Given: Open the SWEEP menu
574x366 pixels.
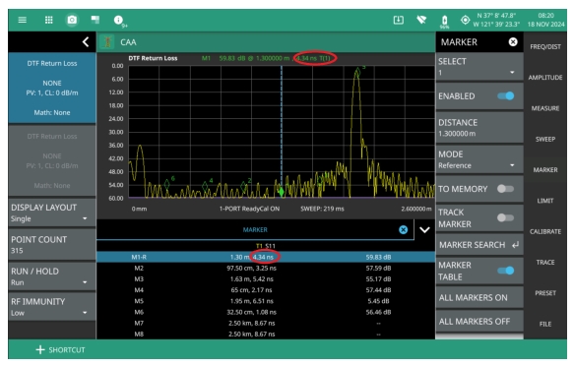Looking at the screenshot, I should tap(545, 140).
